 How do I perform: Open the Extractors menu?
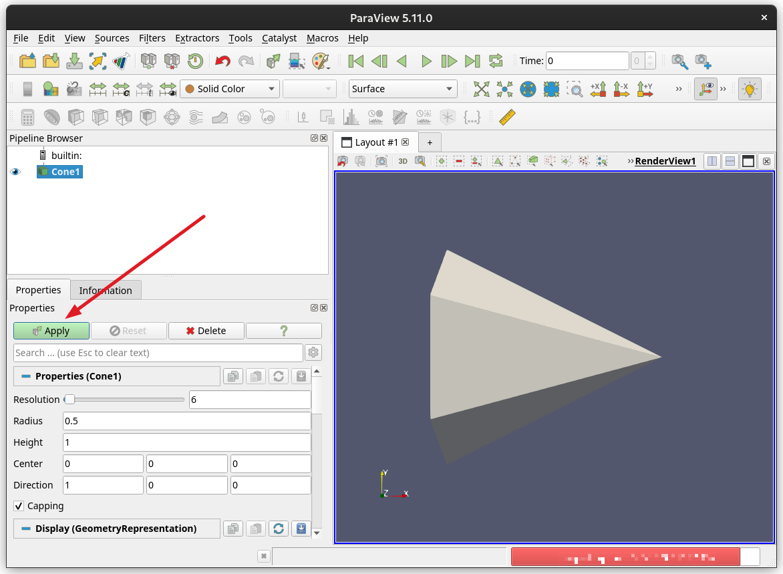click(x=196, y=38)
